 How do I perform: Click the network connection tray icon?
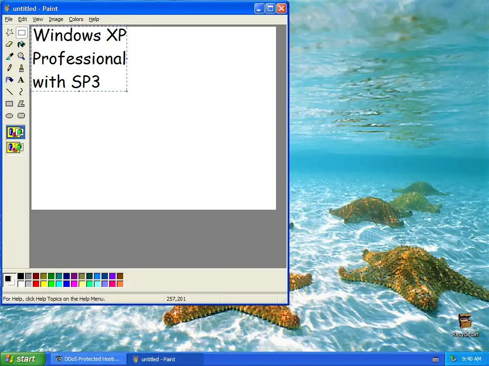coord(453,359)
